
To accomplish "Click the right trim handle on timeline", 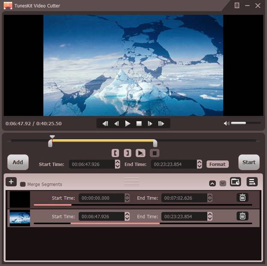I will (155, 143).
